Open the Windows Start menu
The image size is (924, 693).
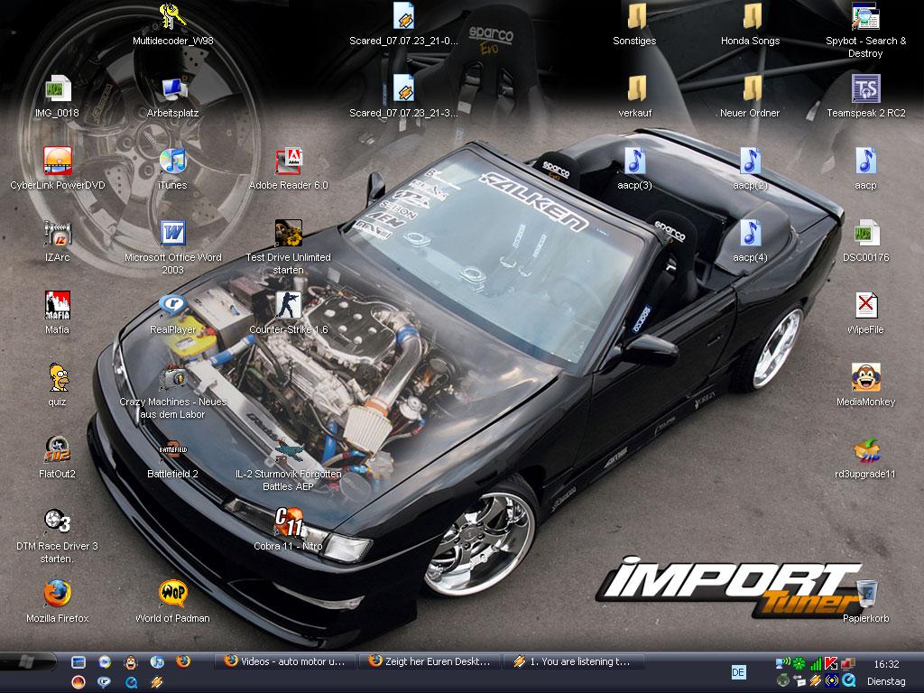[x=28, y=661]
